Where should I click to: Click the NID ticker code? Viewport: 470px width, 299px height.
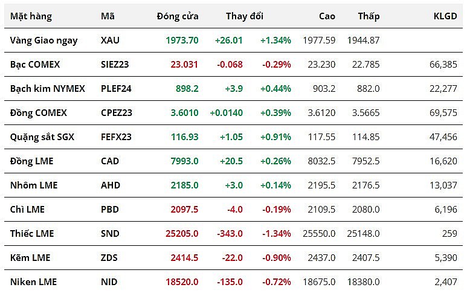109,282
